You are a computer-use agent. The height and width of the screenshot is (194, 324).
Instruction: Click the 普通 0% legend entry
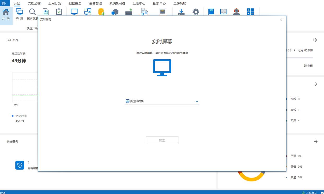(x=296, y=177)
